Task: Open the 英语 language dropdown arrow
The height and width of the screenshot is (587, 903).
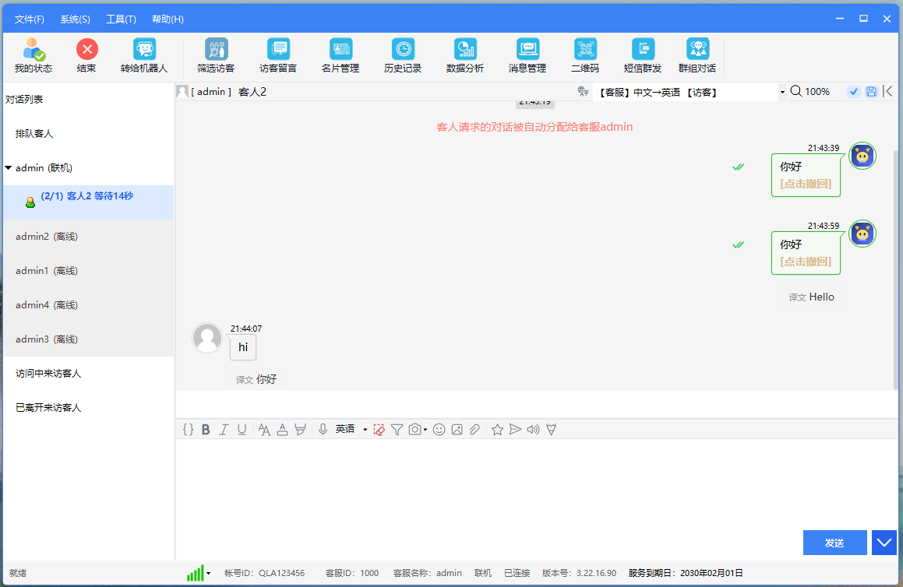Action: tap(365, 429)
